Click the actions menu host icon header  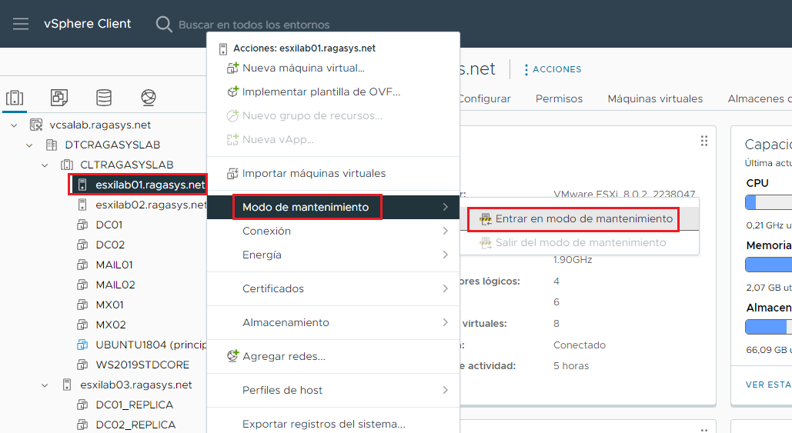pyautogui.click(x=222, y=49)
